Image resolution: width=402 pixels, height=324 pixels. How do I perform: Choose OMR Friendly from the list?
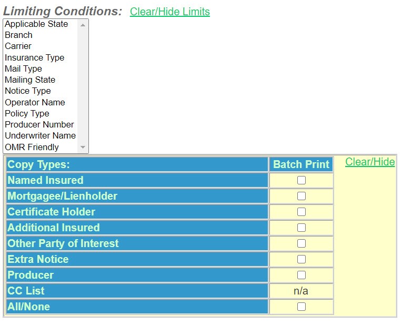[32, 147]
